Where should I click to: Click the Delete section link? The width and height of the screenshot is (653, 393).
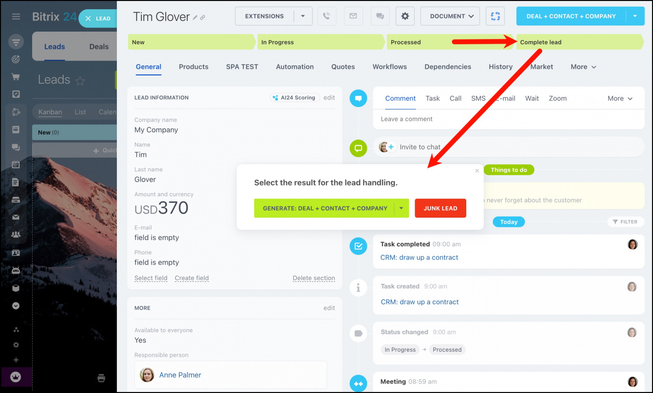click(x=314, y=278)
